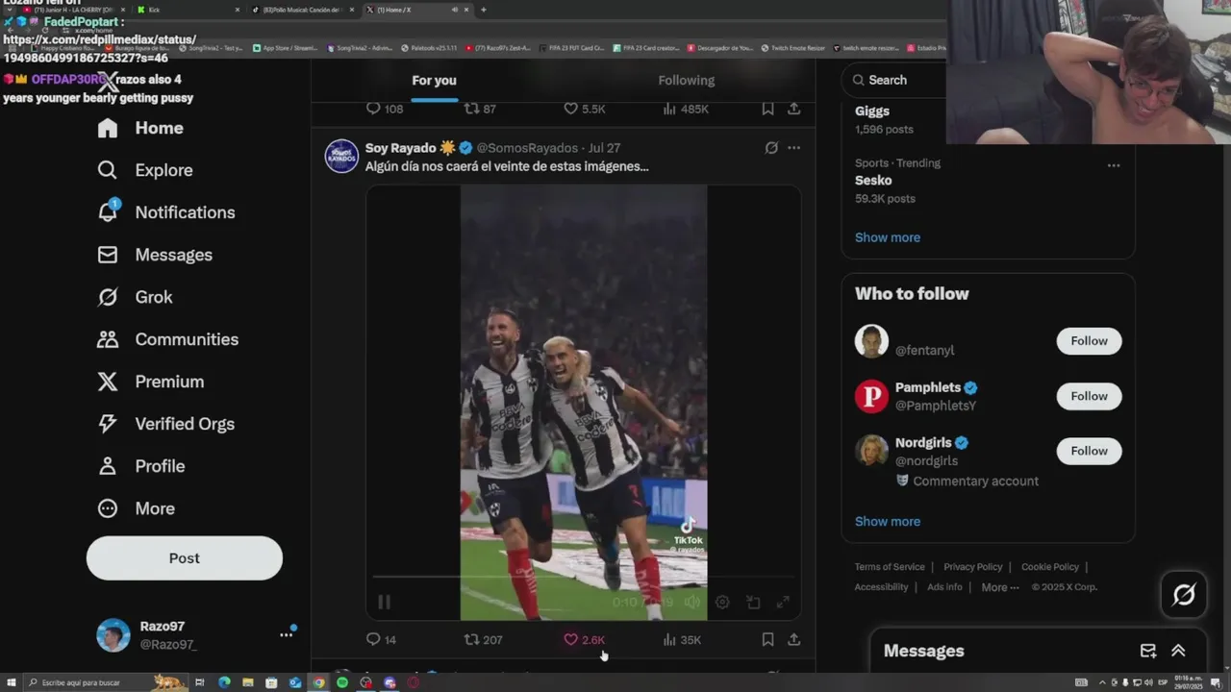
Task: Repost the Soy Rayado post with 207 reposts
Action: click(483, 639)
